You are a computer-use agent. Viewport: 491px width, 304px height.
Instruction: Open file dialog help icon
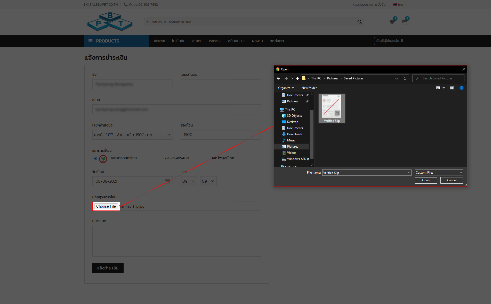click(x=461, y=88)
